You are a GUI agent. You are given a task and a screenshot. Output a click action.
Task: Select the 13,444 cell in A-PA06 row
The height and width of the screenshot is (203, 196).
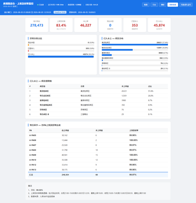[64, 140]
